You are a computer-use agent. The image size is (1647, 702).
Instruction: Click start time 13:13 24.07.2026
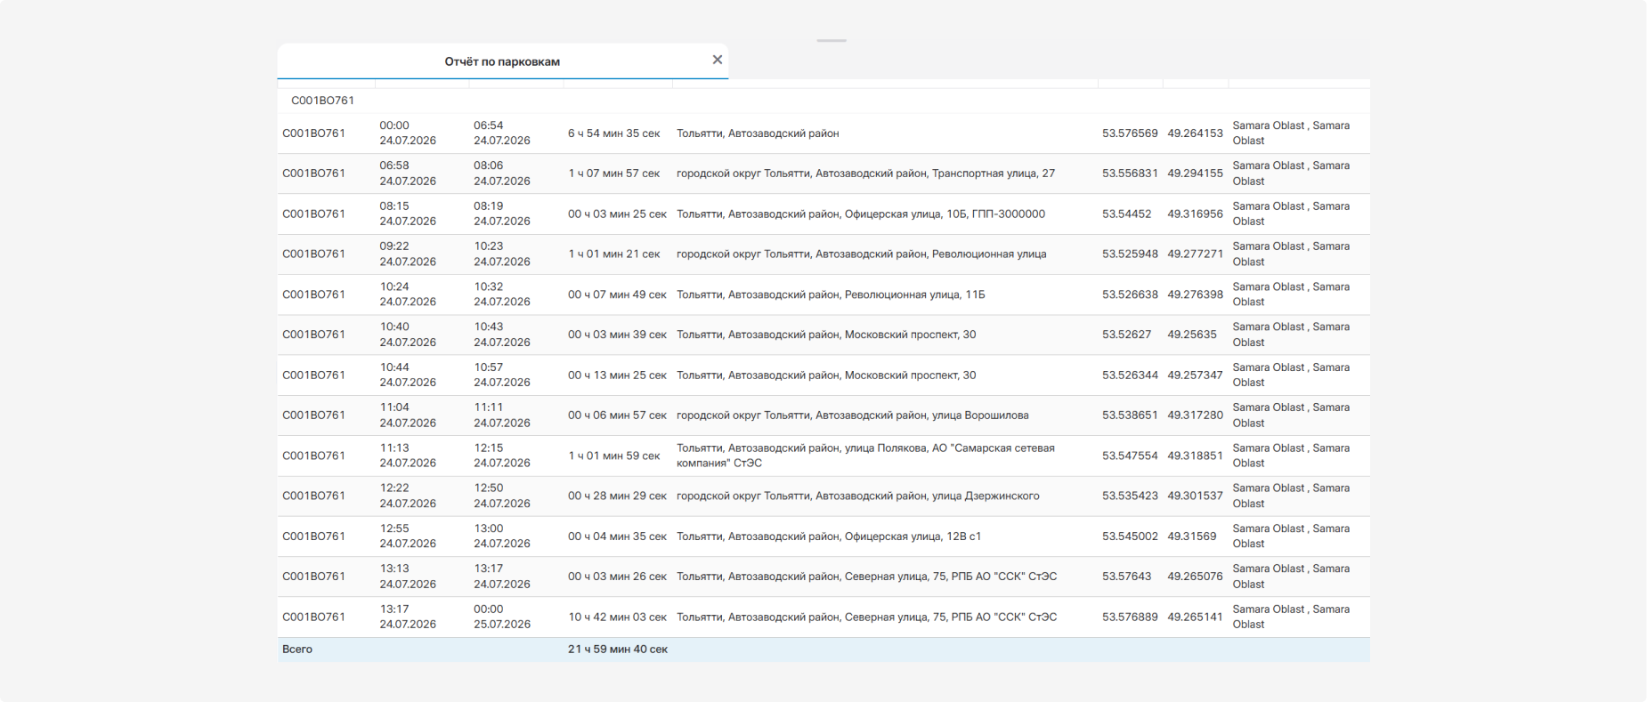point(408,577)
